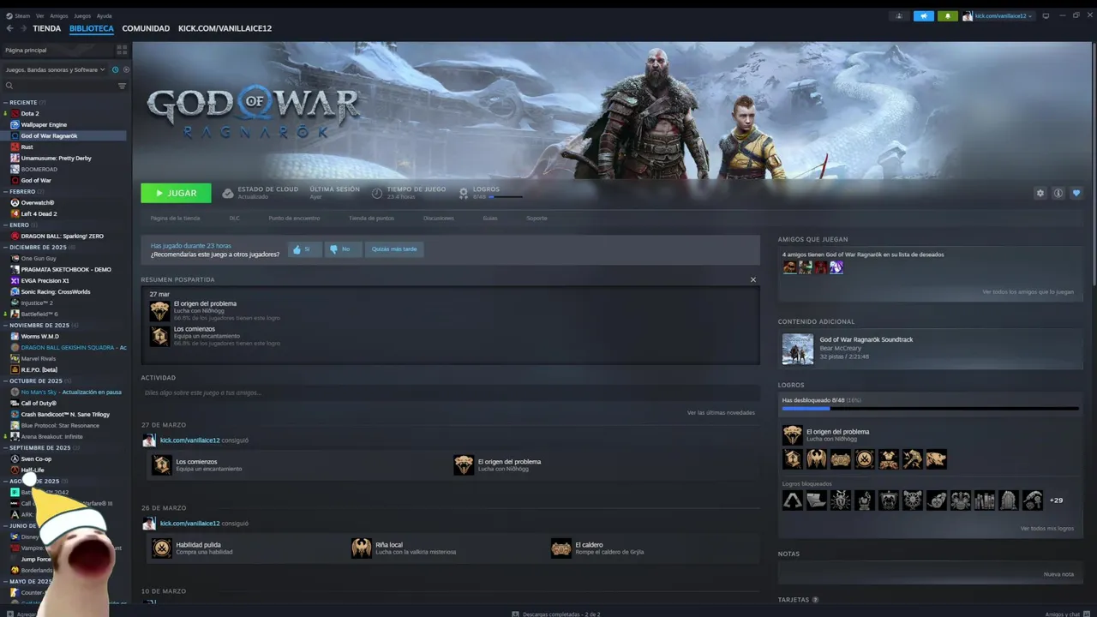
Task: Open the Ver menu
Action: click(40, 15)
